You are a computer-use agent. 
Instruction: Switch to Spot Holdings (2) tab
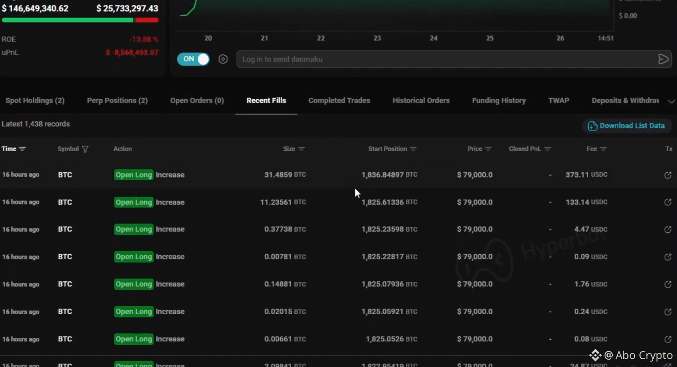pyautogui.click(x=35, y=101)
